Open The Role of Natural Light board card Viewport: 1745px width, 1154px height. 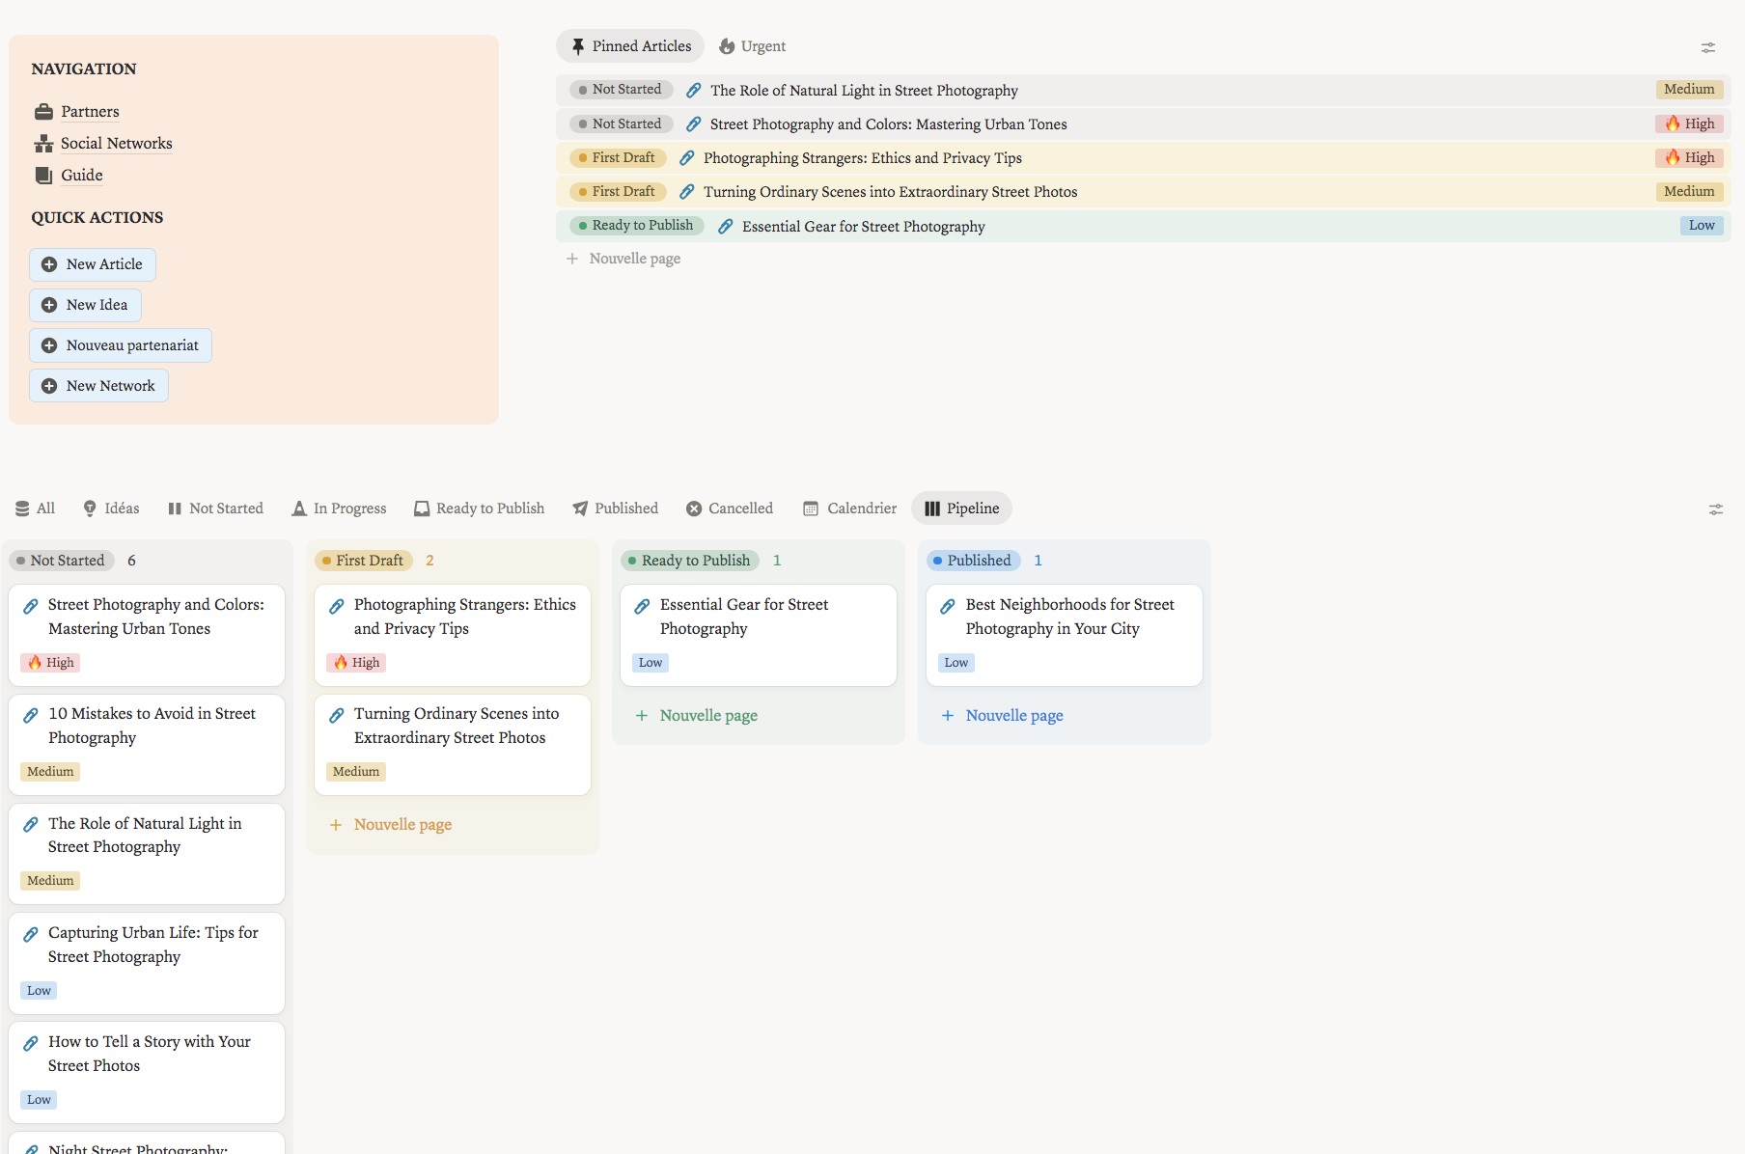tap(147, 854)
